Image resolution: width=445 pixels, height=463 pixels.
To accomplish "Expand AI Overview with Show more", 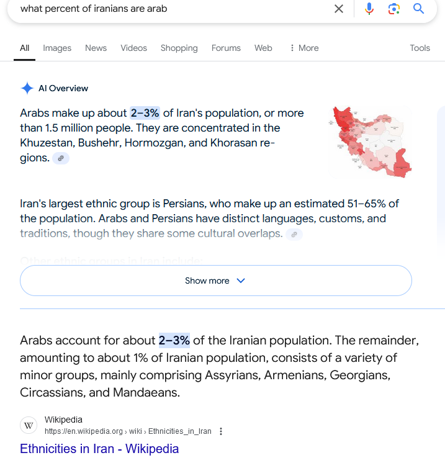I will 216,281.
